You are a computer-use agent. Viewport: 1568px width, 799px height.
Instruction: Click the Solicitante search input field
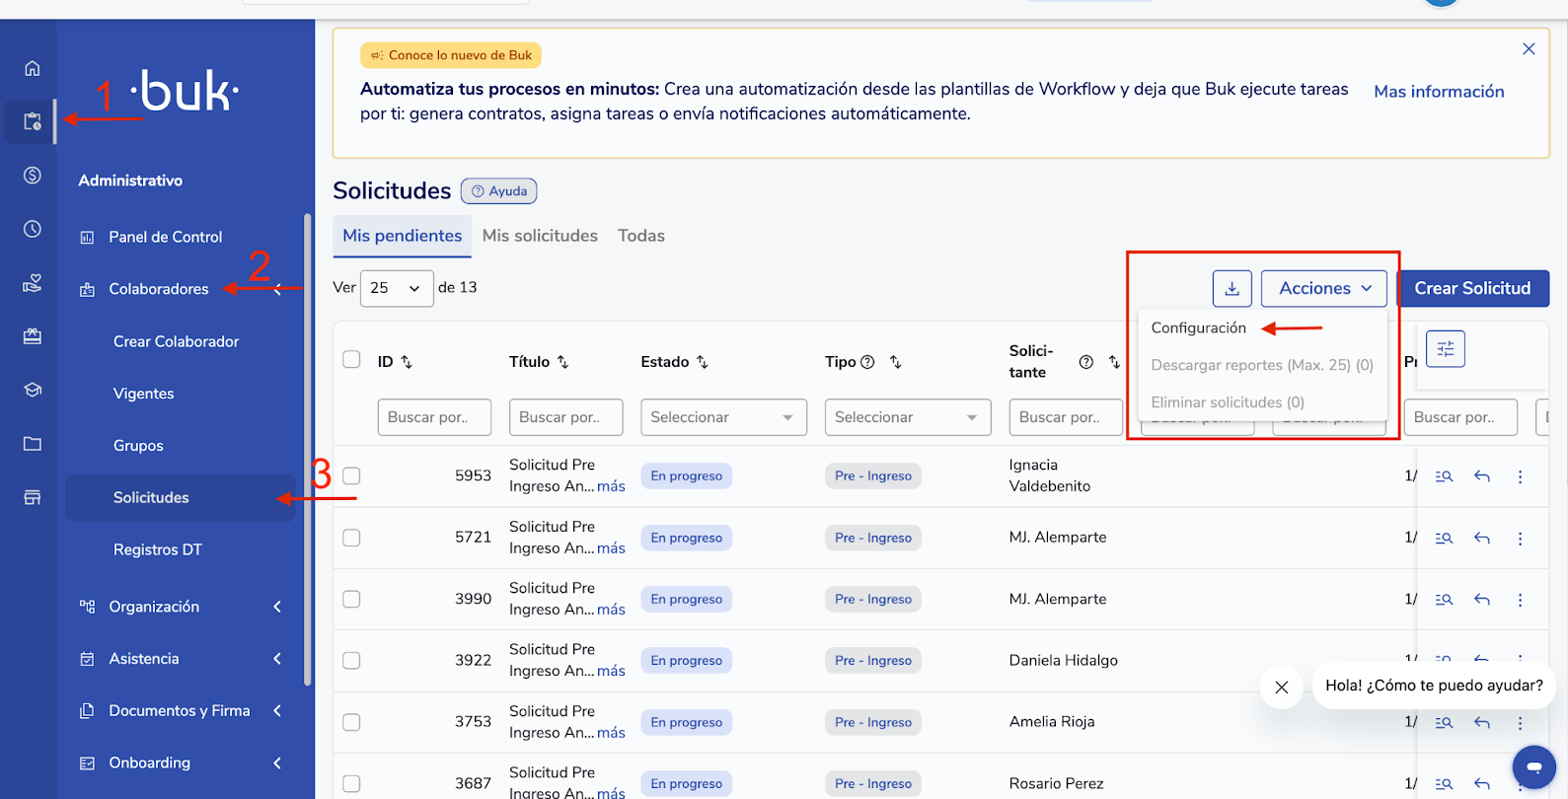[1067, 417]
